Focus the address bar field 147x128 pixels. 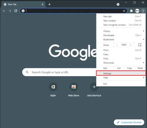[x=73, y=11]
